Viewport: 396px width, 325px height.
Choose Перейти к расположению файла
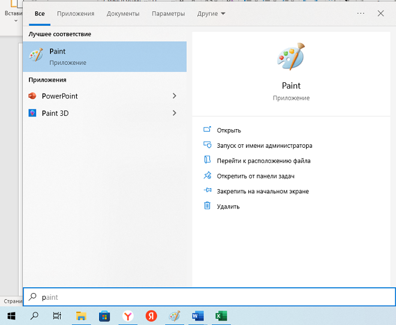pyautogui.click(x=263, y=161)
